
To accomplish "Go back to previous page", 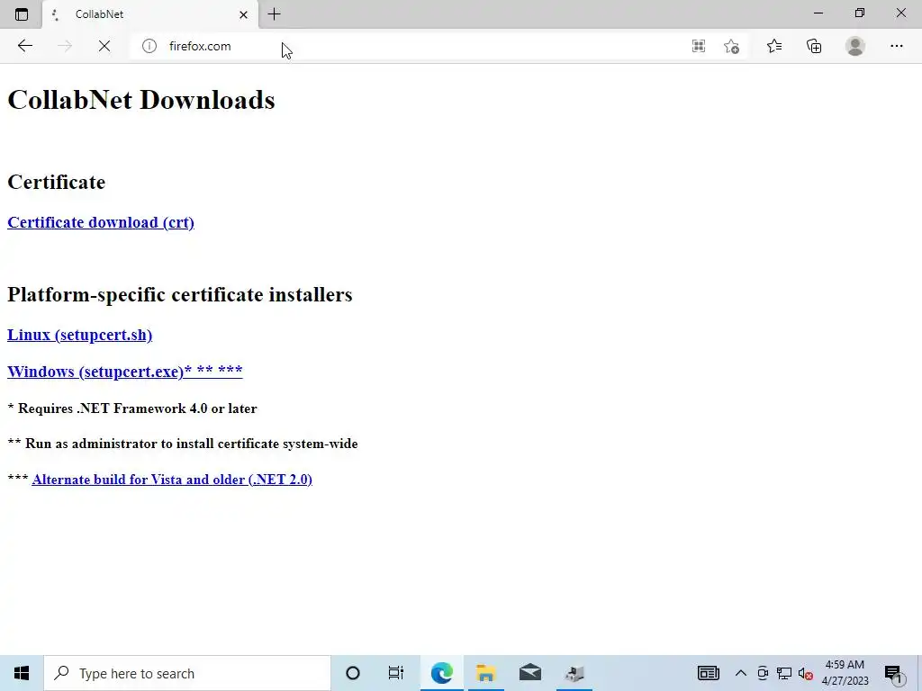I will pyautogui.click(x=24, y=46).
